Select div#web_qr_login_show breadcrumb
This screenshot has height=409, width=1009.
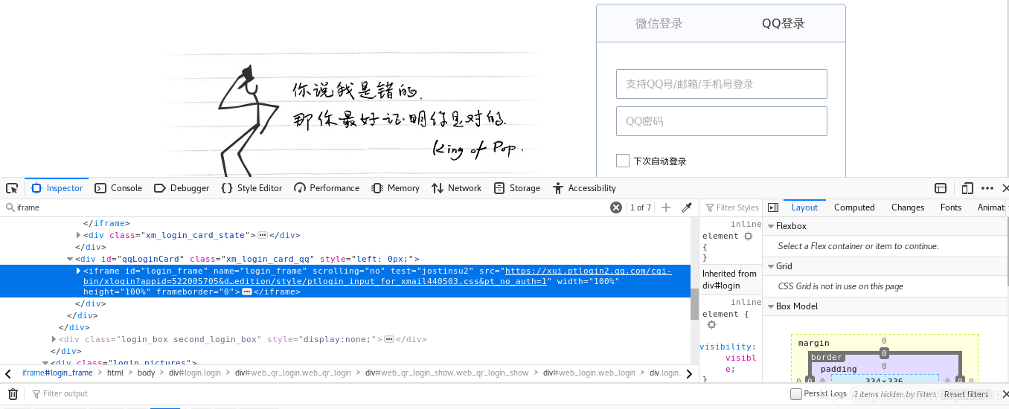[447, 373]
